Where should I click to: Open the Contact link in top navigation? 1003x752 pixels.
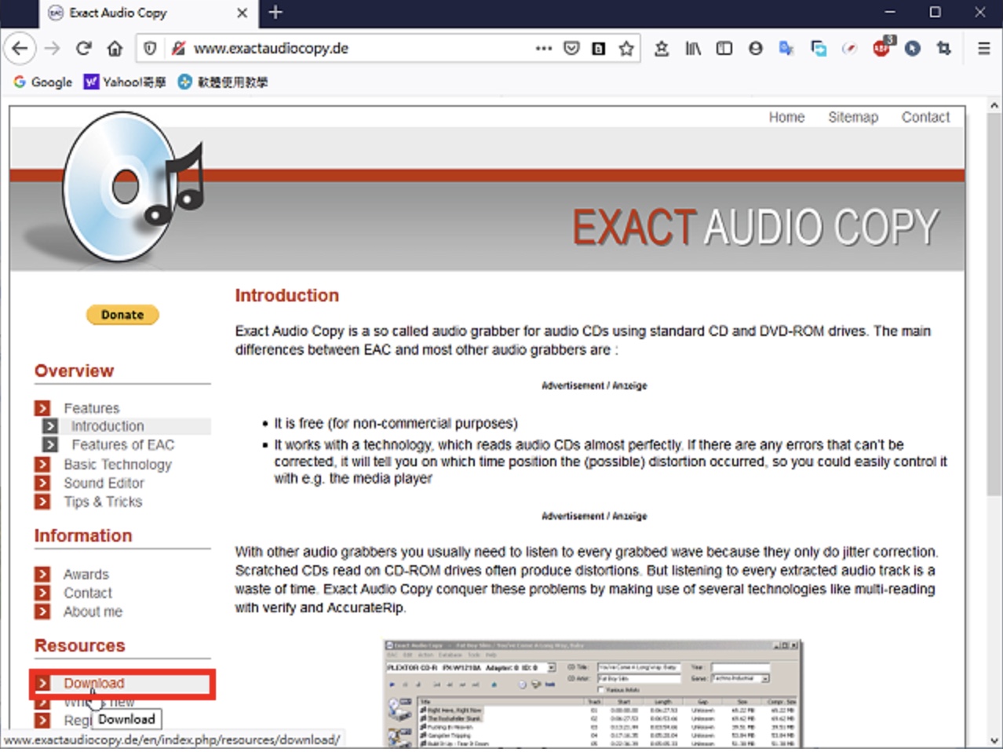[x=925, y=117]
